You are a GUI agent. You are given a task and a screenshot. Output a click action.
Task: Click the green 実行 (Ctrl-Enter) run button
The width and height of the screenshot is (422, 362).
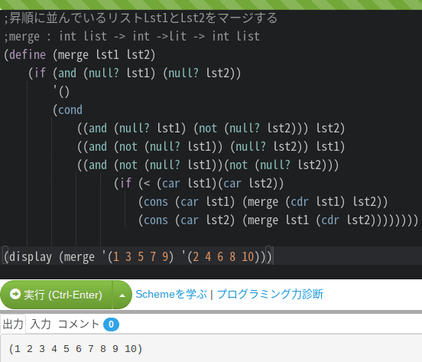pos(57,295)
